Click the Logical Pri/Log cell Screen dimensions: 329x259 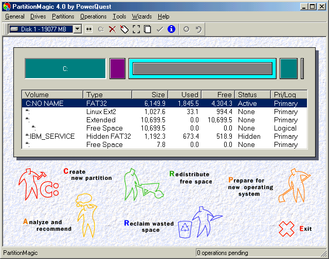285,128
